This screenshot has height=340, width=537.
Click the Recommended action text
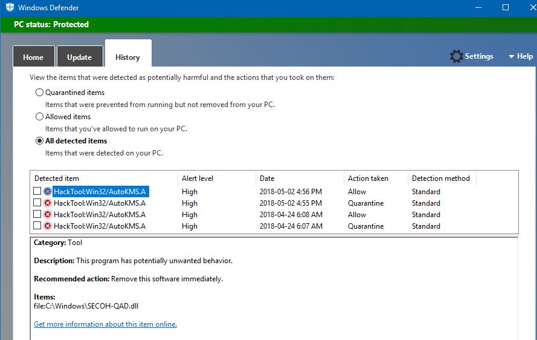(x=128, y=279)
